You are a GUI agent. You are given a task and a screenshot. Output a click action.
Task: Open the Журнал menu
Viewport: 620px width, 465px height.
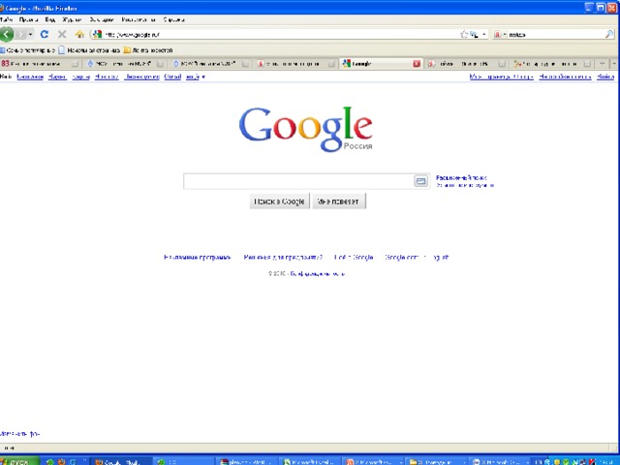tap(72, 19)
